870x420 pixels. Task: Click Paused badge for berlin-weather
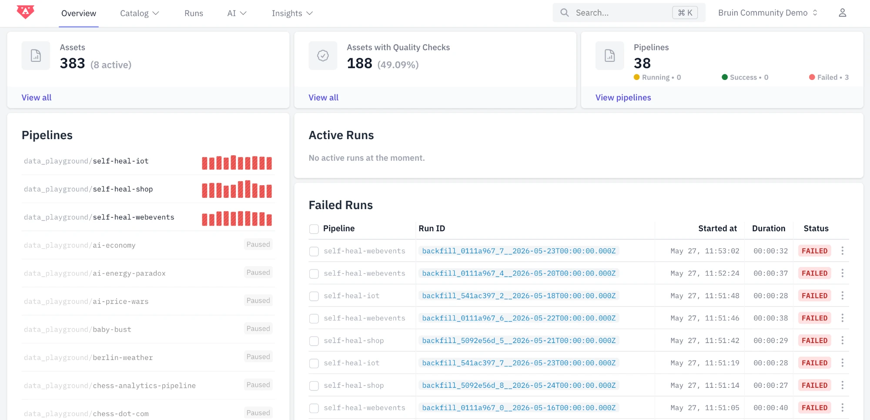click(x=258, y=357)
